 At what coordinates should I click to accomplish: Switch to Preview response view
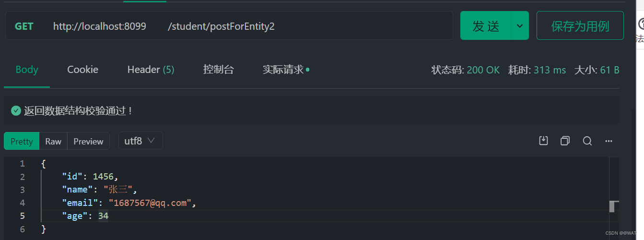(x=88, y=141)
